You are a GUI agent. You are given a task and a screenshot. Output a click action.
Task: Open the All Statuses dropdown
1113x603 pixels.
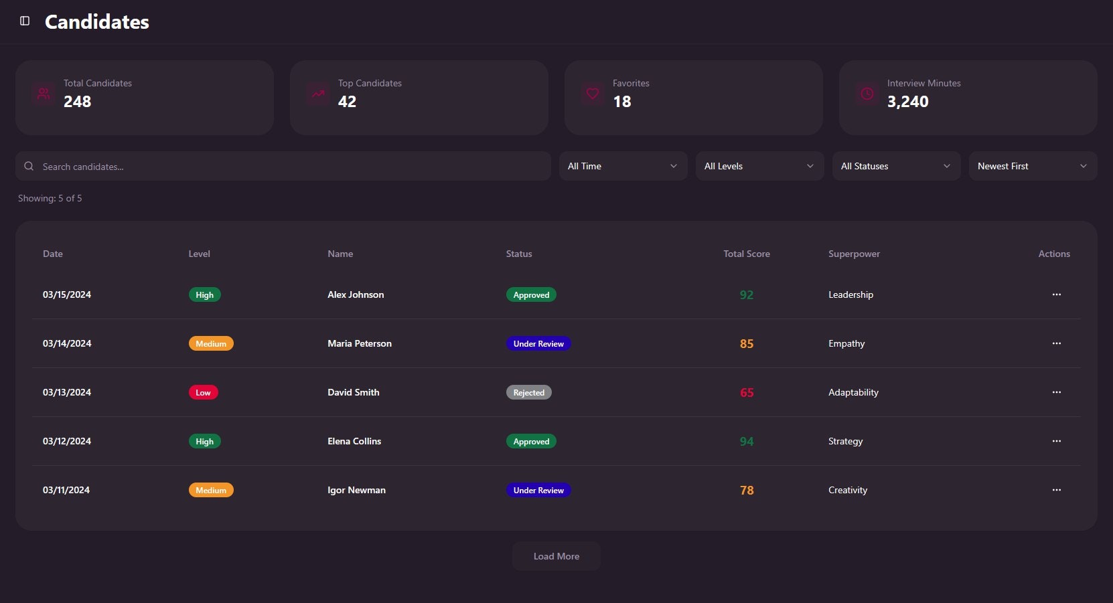(x=896, y=165)
